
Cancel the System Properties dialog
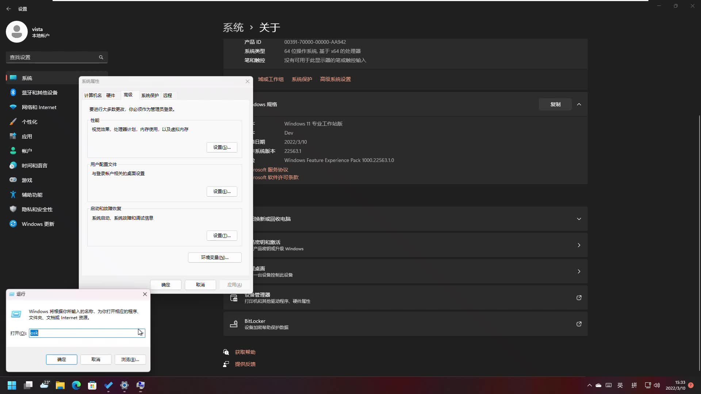pyautogui.click(x=200, y=285)
